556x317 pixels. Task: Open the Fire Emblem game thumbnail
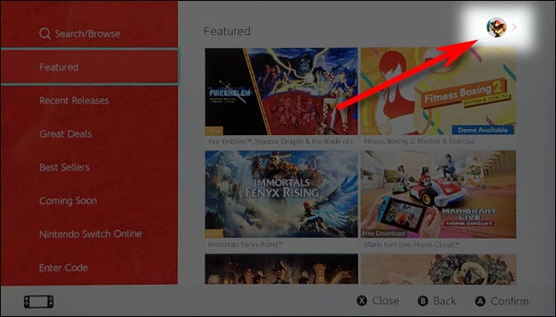[x=281, y=91]
